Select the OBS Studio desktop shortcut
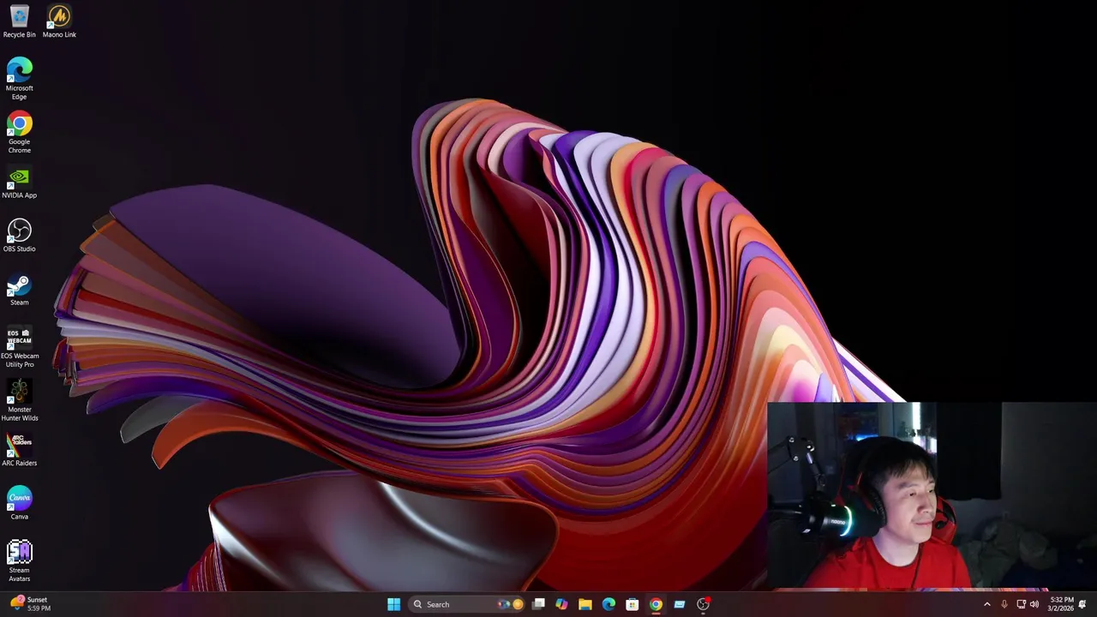Image resolution: width=1097 pixels, height=617 pixels. coord(19,236)
